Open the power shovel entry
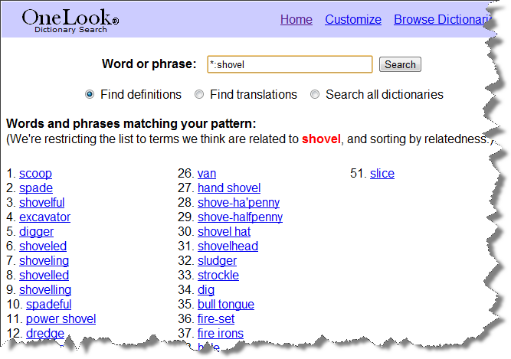Image resolution: width=511 pixels, height=359 pixels. pyautogui.click(x=61, y=318)
